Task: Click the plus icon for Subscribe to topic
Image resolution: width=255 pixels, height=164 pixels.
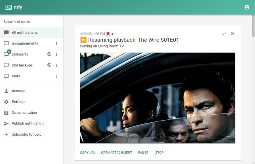Action: [6, 135]
